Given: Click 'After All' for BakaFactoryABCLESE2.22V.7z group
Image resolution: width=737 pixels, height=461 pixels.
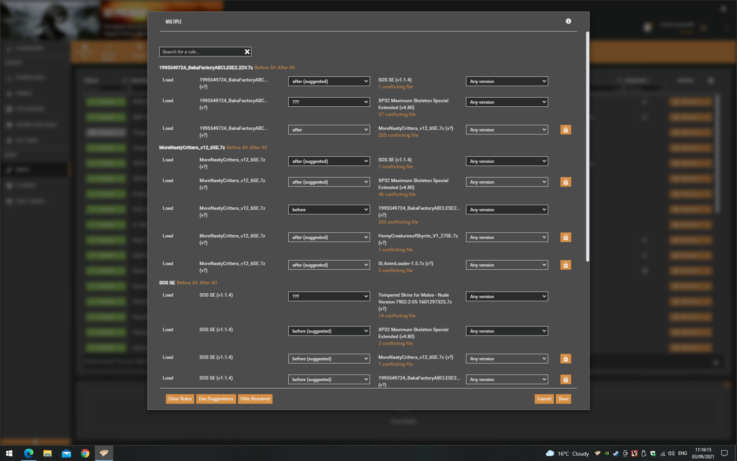Looking at the screenshot, I should pyautogui.click(x=286, y=68).
